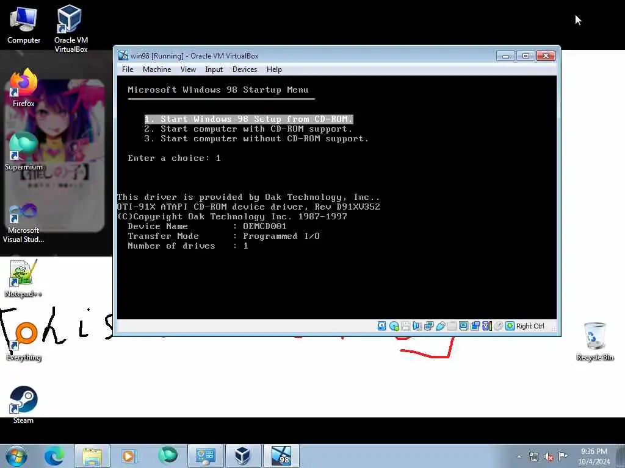The height and width of the screenshot is (468, 625).
Task: Select option 1 Start Windows 98 Setup
Action: pyautogui.click(x=249, y=119)
